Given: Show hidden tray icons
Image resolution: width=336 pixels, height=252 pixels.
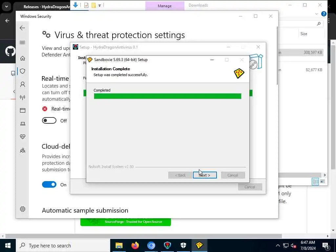Looking at the screenshot, I should [x=278, y=245].
